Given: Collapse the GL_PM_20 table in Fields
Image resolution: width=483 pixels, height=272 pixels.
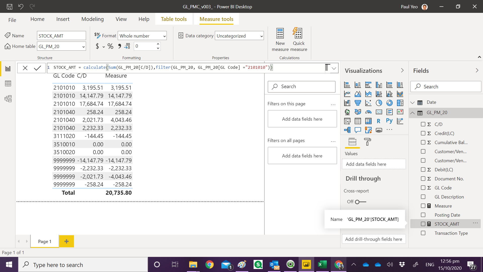Looking at the screenshot, I should tap(412, 113).
